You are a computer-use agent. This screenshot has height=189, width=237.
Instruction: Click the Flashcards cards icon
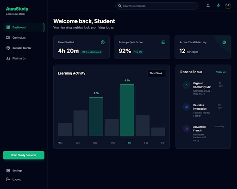coord(8,59)
